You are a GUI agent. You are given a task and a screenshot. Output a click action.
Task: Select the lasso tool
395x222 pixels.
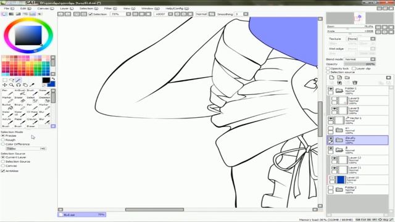[x=12, y=80]
